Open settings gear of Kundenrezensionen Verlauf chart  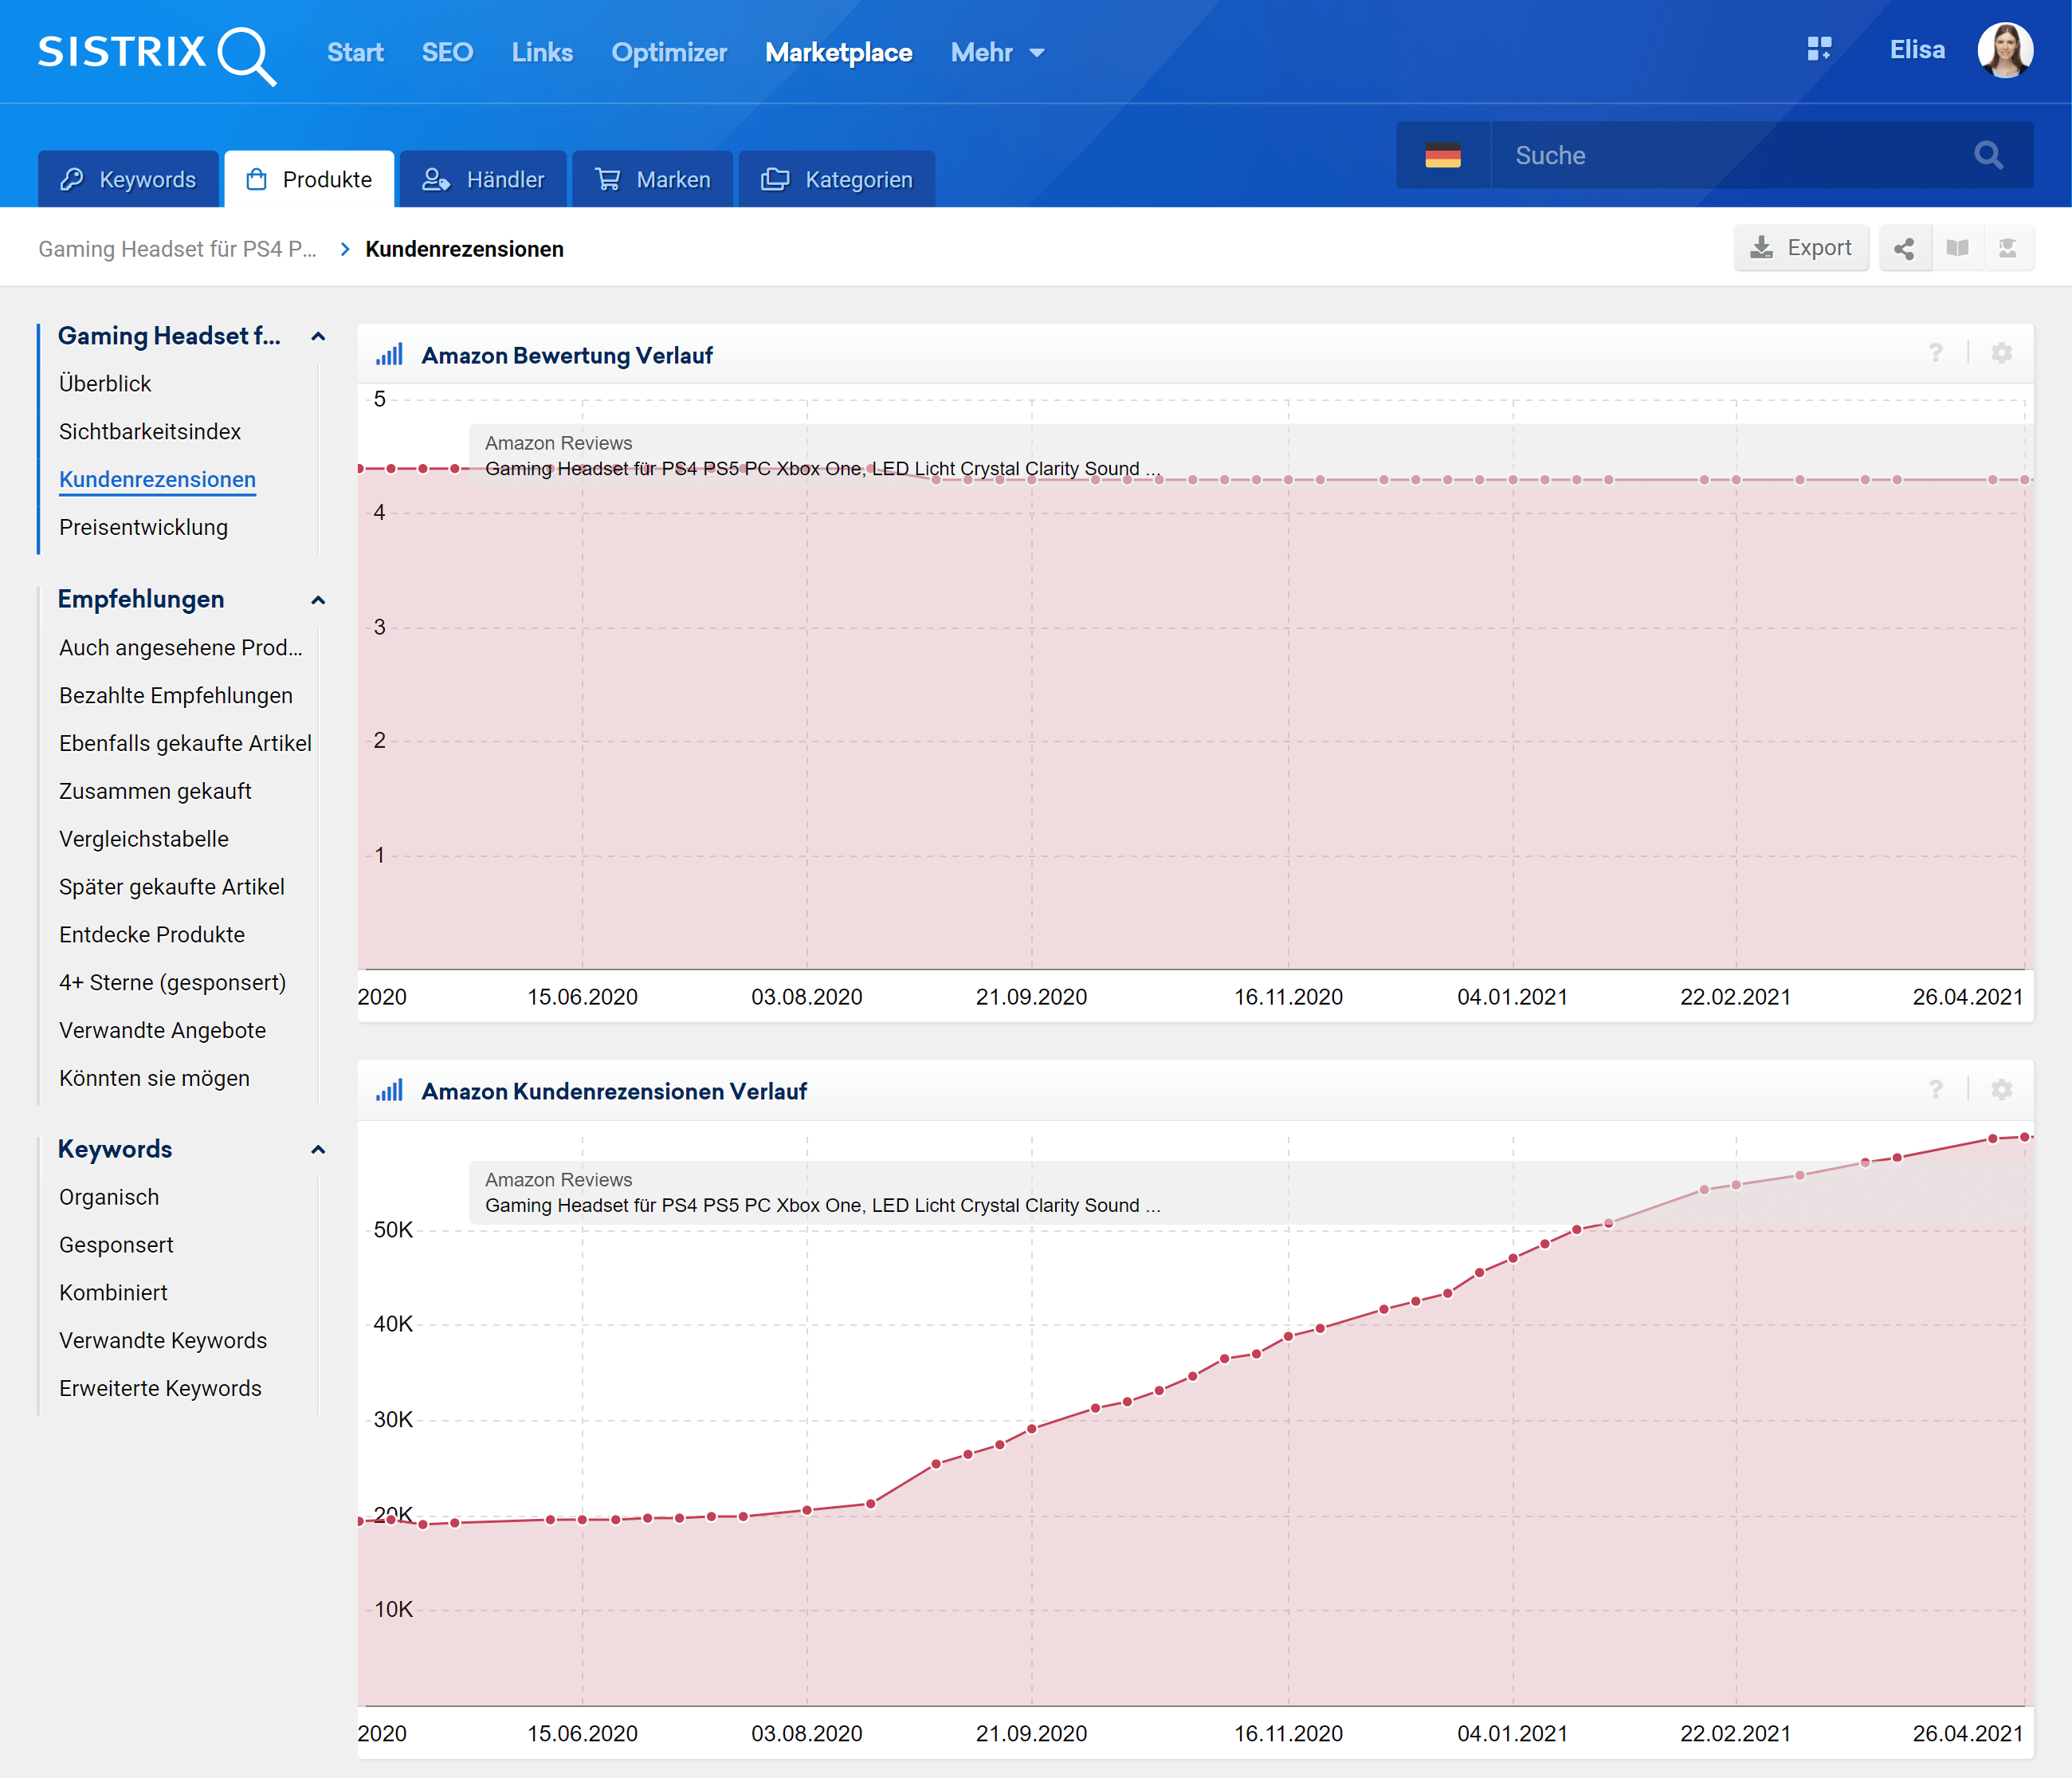pos(2001,1090)
